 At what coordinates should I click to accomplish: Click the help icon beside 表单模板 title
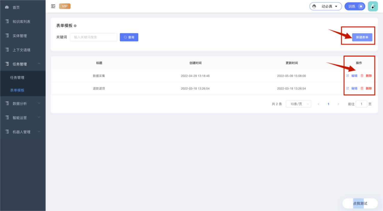coord(75,26)
